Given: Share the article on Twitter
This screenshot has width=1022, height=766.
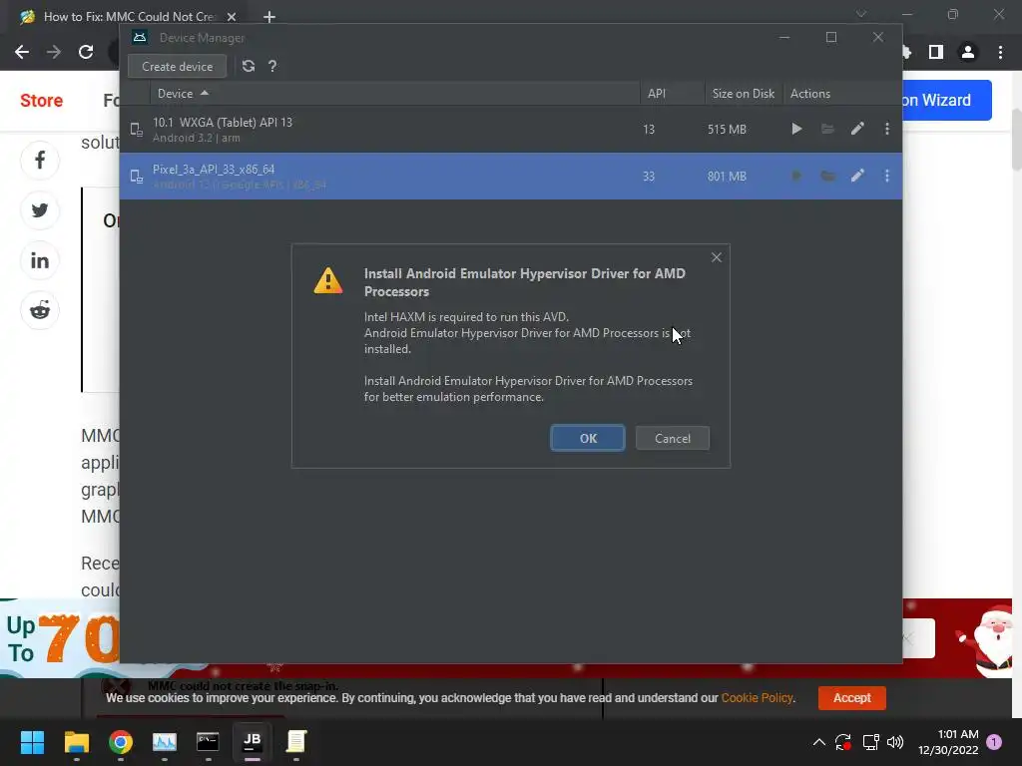Looking at the screenshot, I should (x=40, y=210).
